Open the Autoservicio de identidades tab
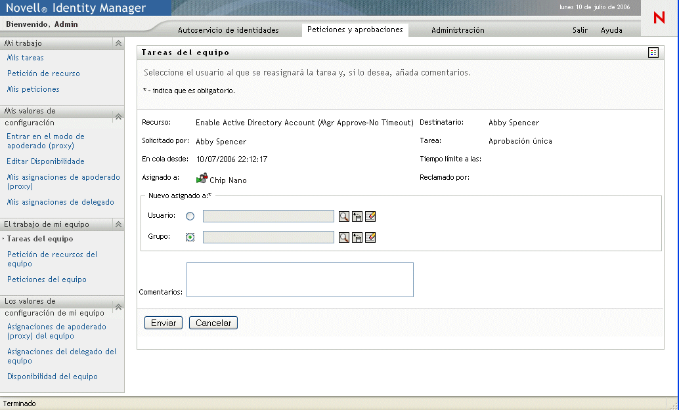The width and height of the screenshot is (679, 410). pos(229,30)
